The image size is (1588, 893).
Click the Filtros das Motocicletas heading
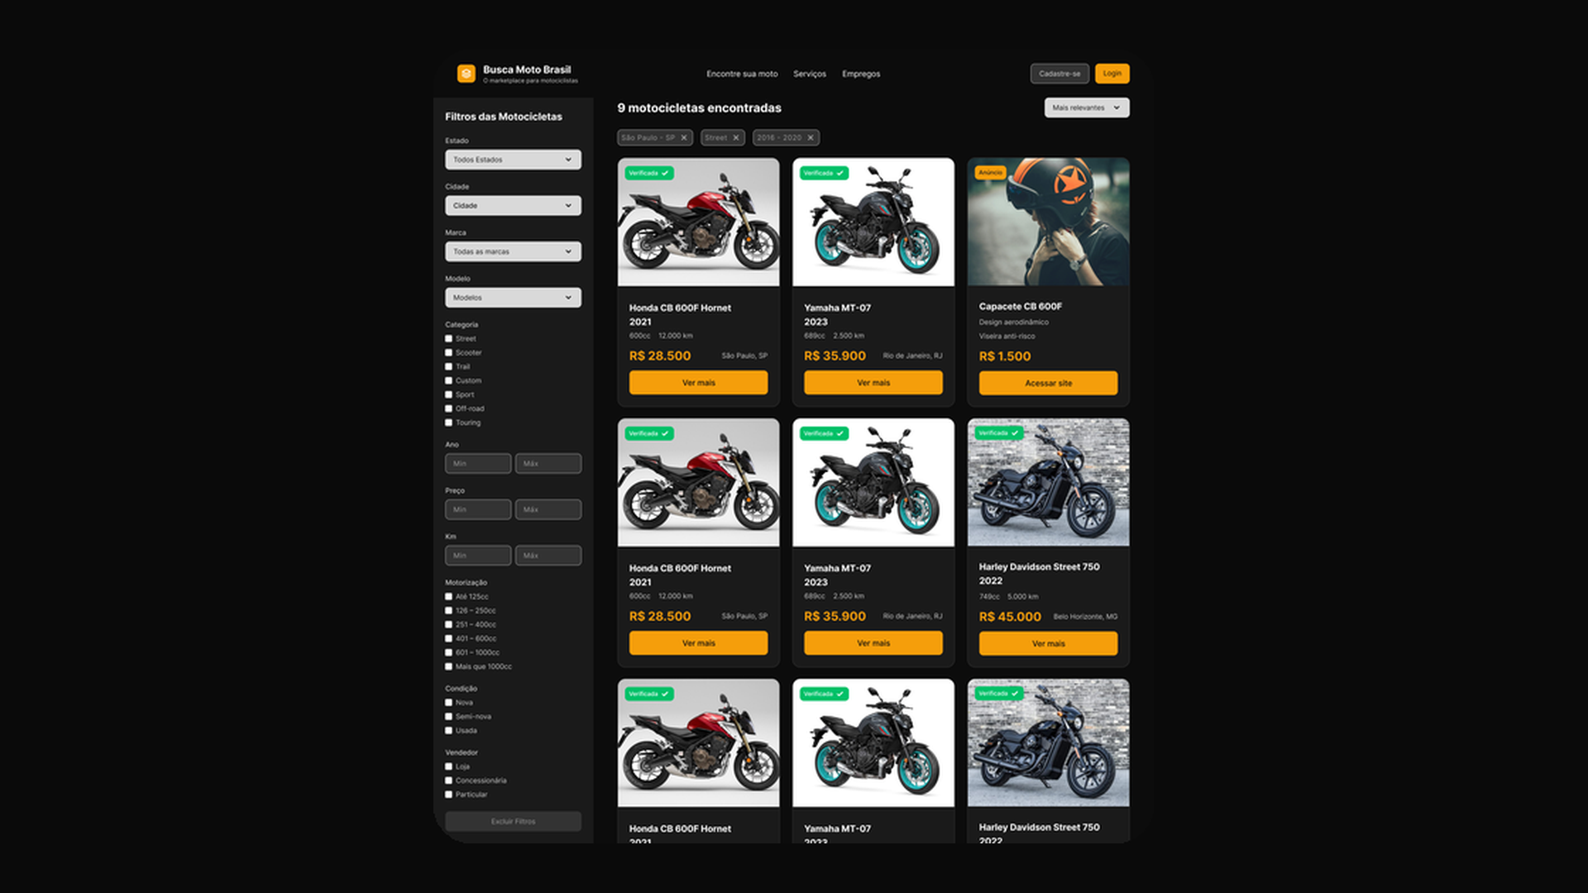tap(504, 117)
